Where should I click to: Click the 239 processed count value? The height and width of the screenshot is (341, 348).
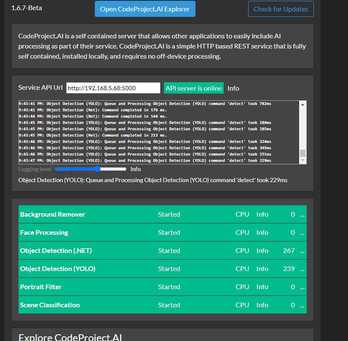coord(289,269)
